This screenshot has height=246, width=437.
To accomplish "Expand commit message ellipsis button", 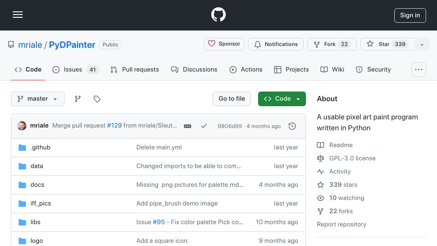I will [x=188, y=126].
